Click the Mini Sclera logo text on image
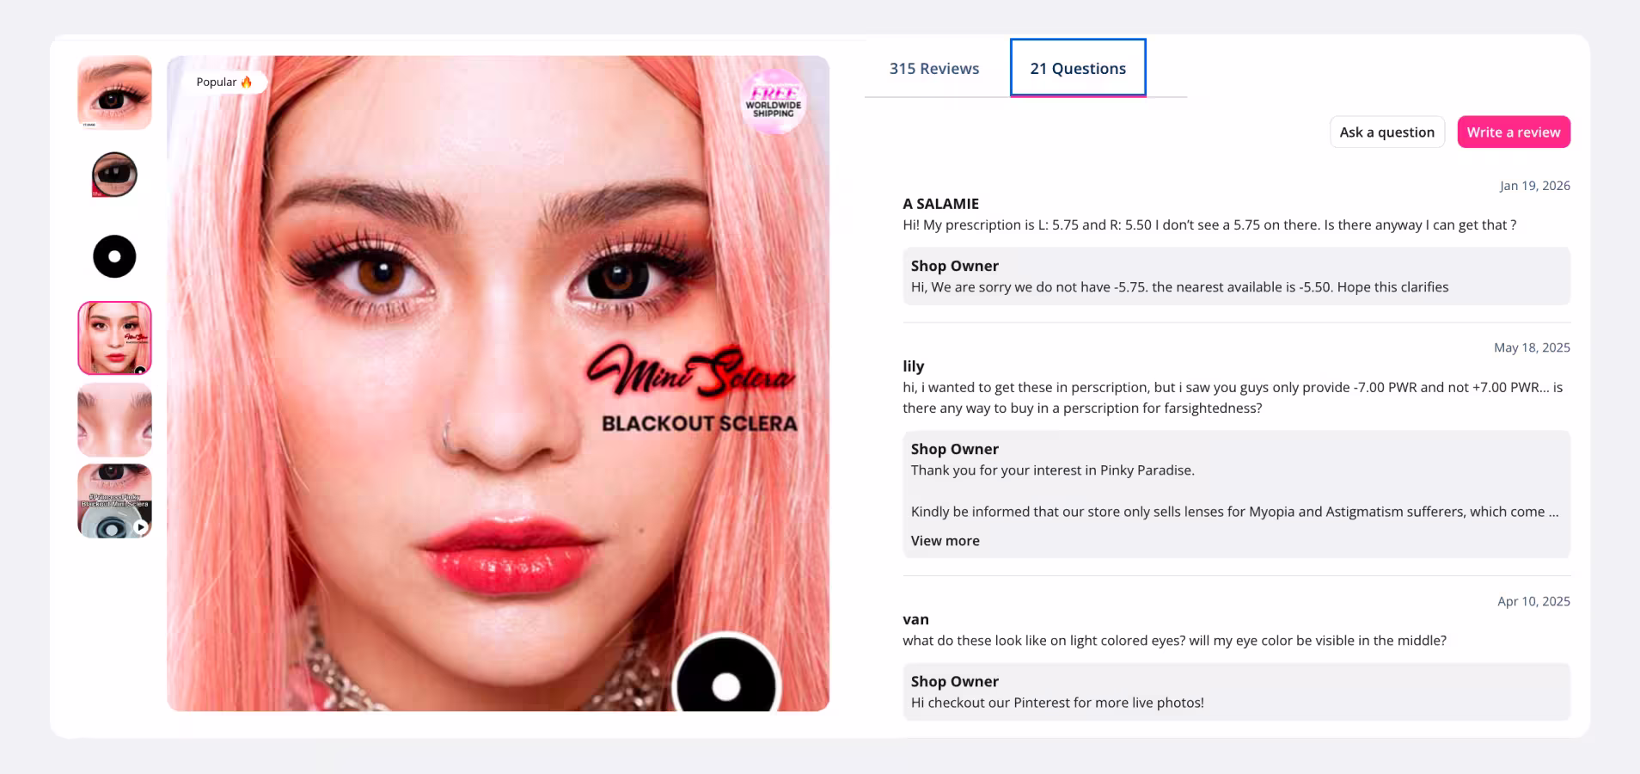 pos(691,372)
